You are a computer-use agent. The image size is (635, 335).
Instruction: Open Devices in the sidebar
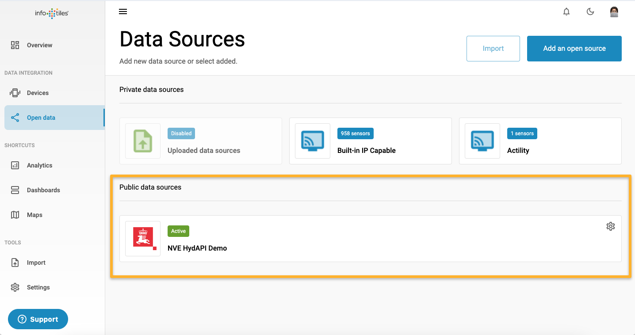pyautogui.click(x=38, y=93)
